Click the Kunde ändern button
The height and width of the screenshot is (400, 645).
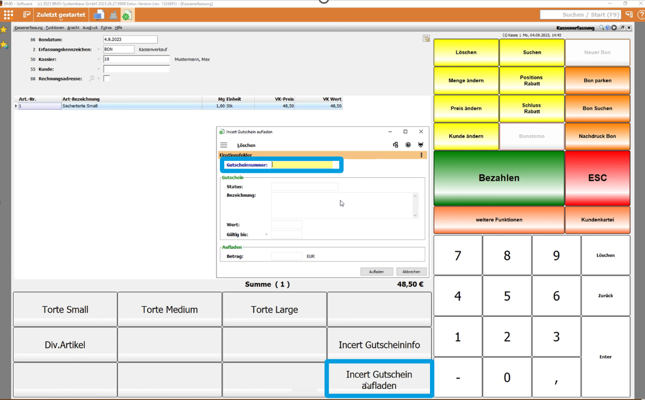[466, 136]
